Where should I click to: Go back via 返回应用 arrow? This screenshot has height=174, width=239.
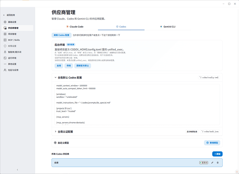4,15
